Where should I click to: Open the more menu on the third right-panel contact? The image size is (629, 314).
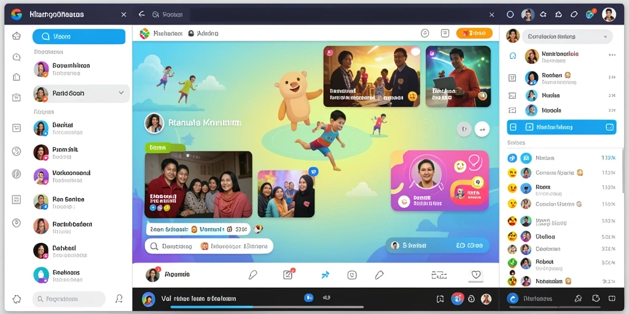click(612, 96)
